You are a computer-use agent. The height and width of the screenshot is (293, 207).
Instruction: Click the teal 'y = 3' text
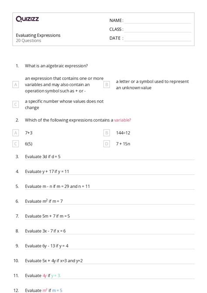pyautogui.click(x=56, y=276)
